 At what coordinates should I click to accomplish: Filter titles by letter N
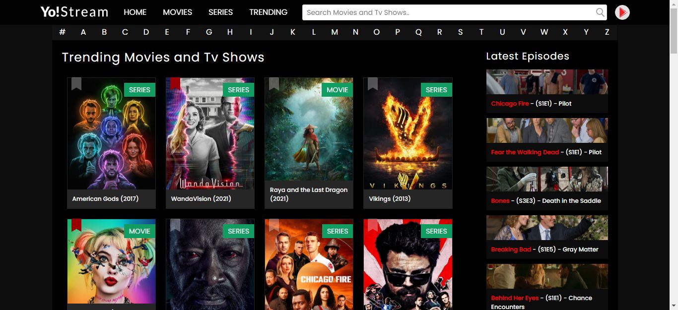coord(355,32)
